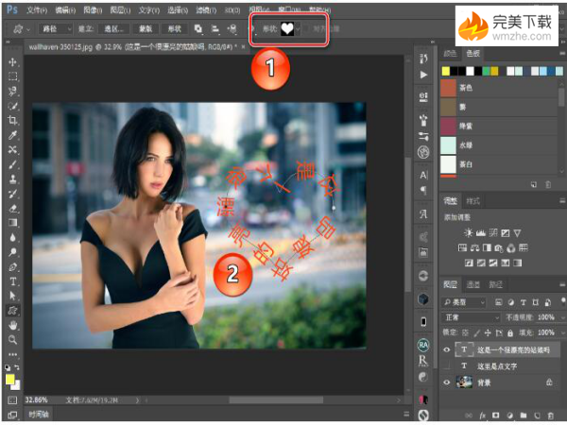
Task: Select the Clone Stamp tool
Action: 12,178
